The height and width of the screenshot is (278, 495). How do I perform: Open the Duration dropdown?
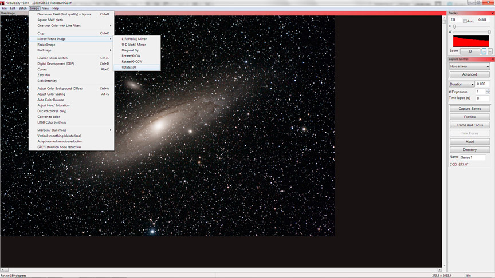(x=461, y=84)
